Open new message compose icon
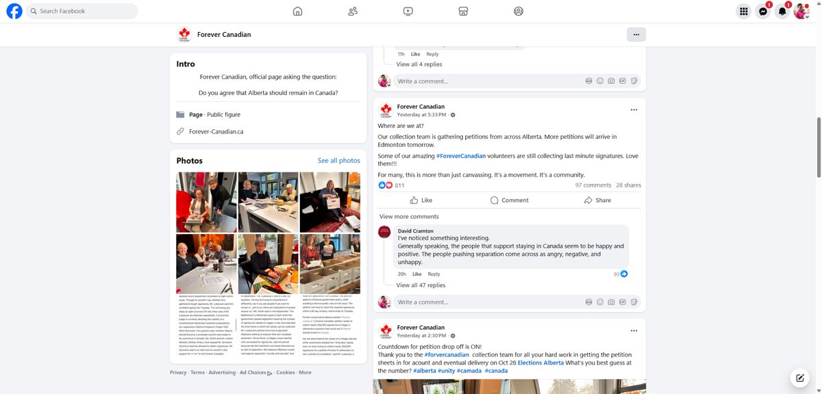822x394 pixels. click(799, 378)
